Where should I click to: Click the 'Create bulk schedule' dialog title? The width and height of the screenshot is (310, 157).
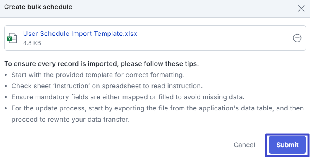[38, 7]
